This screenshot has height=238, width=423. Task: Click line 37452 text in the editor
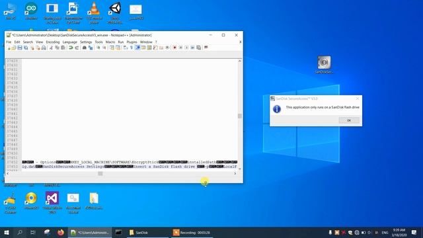pos(130,162)
